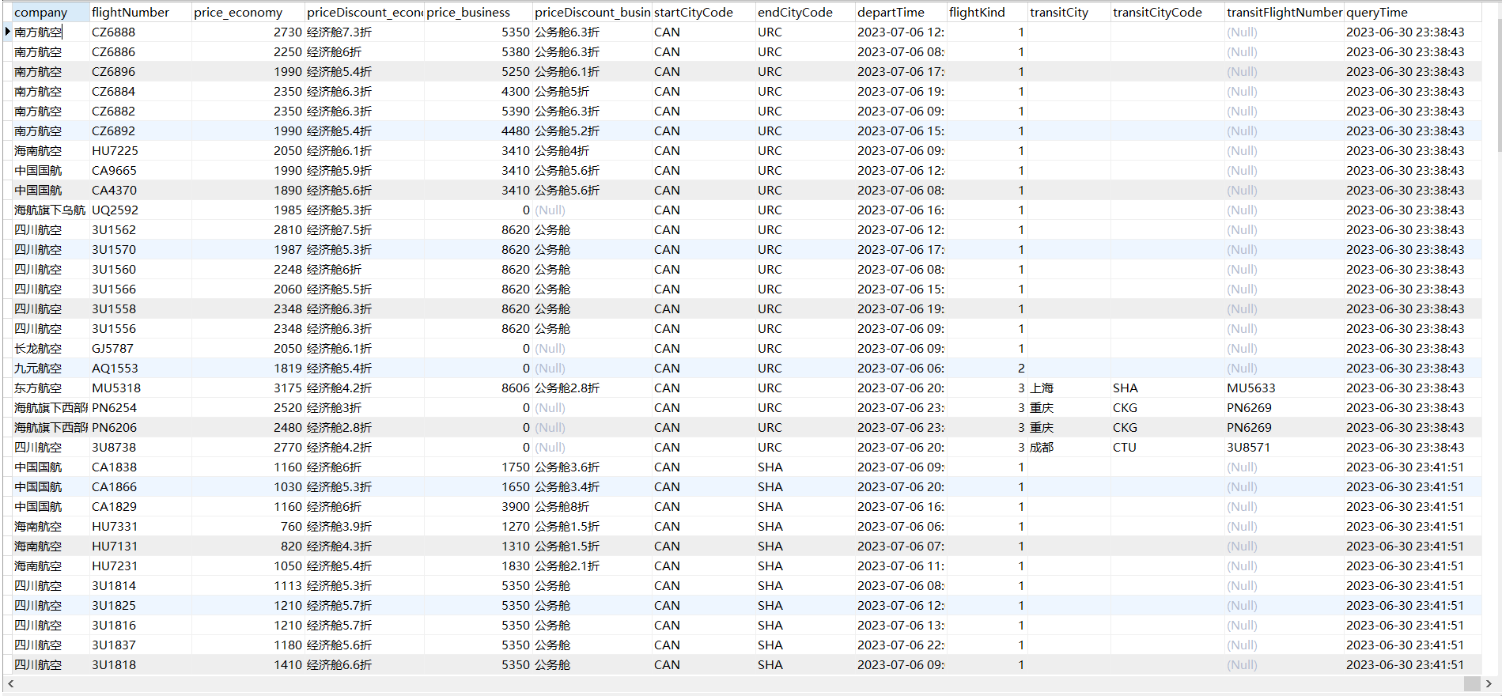Image resolution: width=1502 pixels, height=696 pixels.
Task: Select flight number cell 3U1562
Action: [140, 229]
